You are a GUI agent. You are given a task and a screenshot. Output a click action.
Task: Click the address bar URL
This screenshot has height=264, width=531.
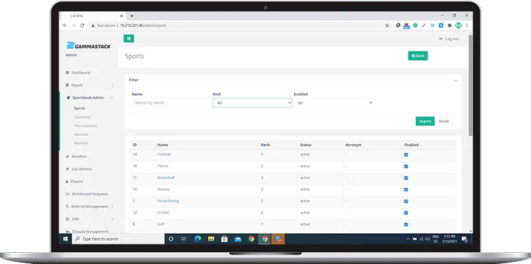tap(143, 25)
